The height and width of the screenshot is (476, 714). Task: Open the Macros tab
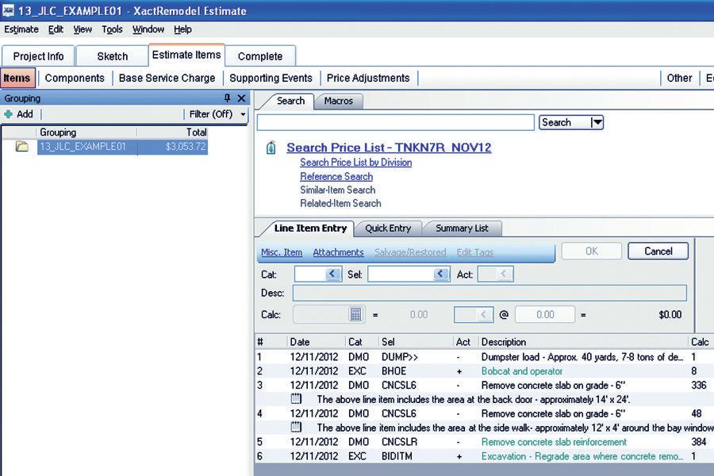pyautogui.click(x=339, y=101)
